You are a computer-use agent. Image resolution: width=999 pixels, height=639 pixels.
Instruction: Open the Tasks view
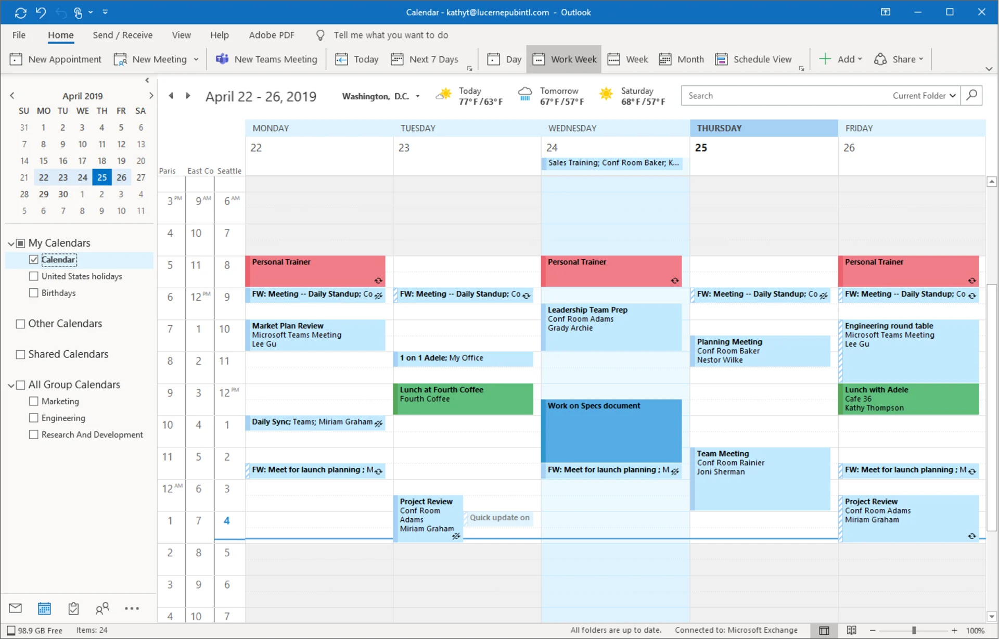point(73,608)
